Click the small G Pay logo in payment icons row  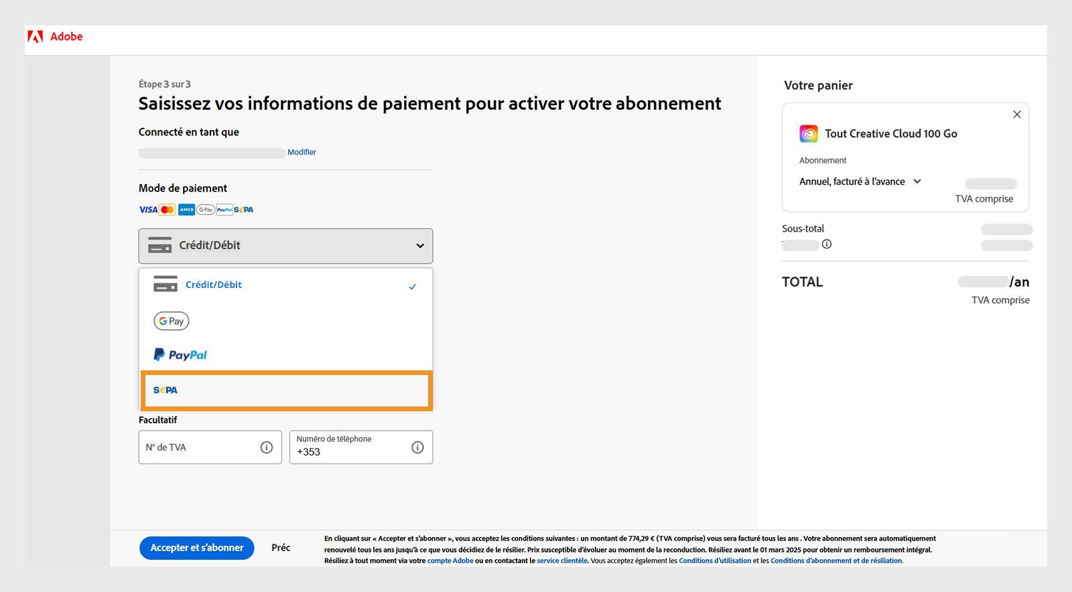205,210
